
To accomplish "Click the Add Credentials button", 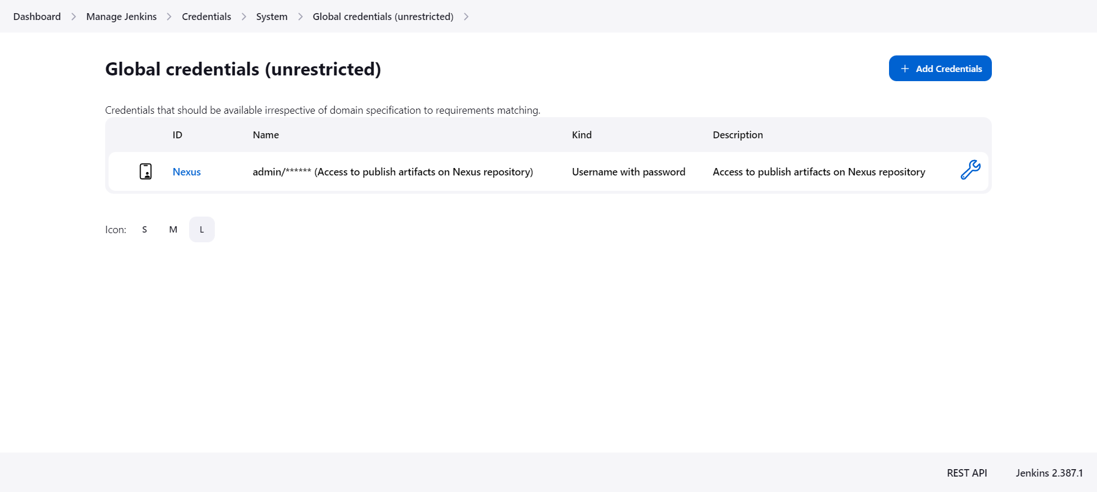I will pyautogui.click(x=940, y=69).
